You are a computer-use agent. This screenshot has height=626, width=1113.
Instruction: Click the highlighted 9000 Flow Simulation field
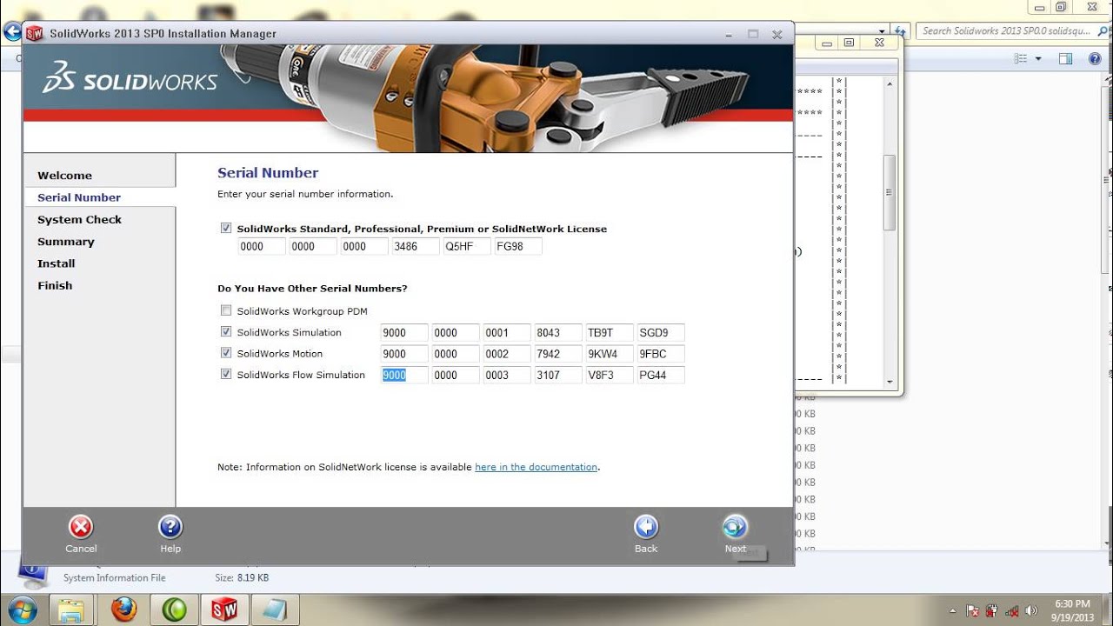click(x=404, y=375)
